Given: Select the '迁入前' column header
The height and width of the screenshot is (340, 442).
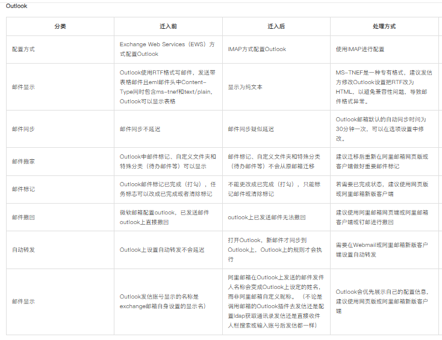Looking at the screenshot, I should [x=168, y=26].
